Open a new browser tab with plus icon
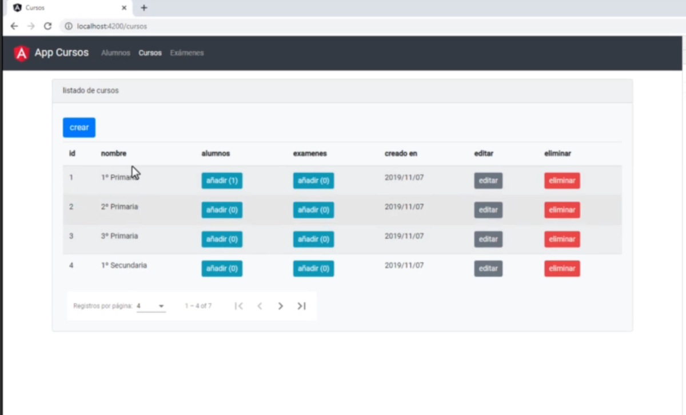 144,8
